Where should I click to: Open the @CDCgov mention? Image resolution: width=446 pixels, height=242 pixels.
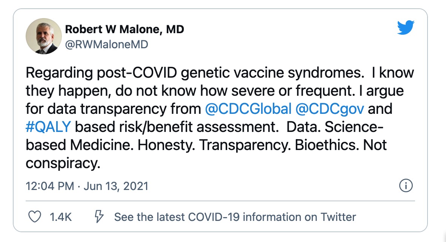pos(330,109)
